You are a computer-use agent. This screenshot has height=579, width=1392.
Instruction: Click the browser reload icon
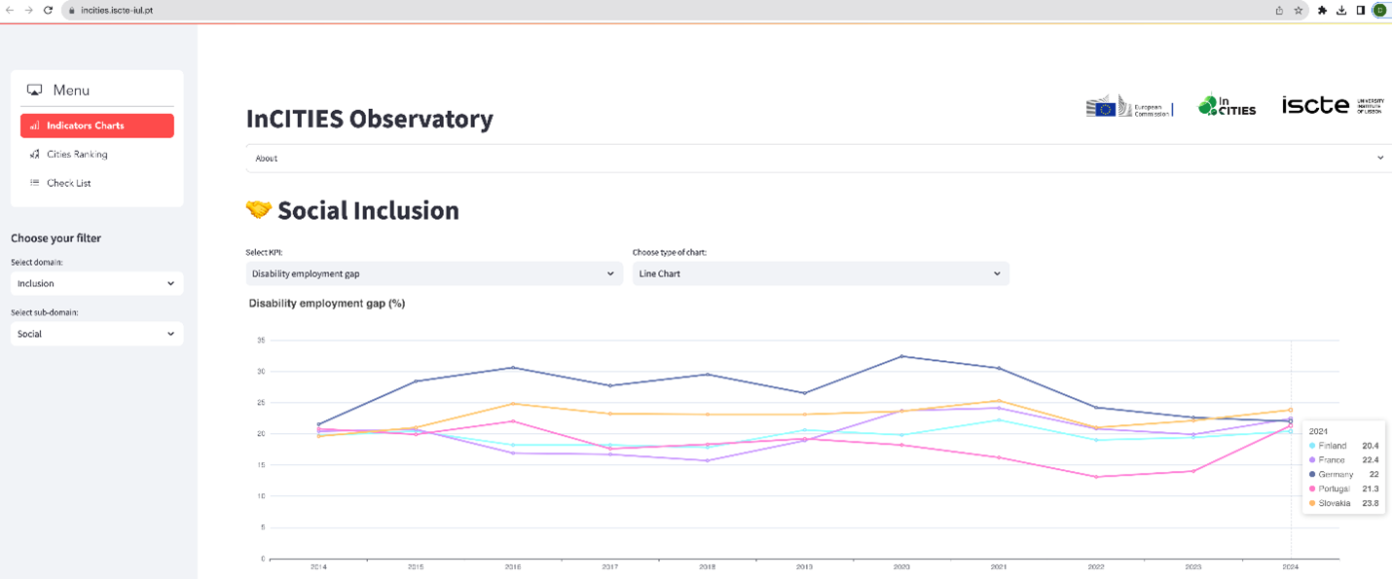pos(48,10)
